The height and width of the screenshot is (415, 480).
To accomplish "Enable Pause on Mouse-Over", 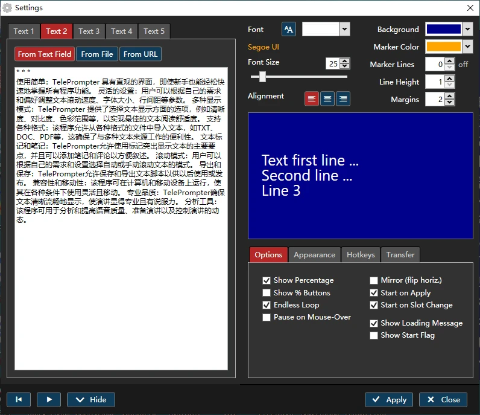I will click(267, 317).
